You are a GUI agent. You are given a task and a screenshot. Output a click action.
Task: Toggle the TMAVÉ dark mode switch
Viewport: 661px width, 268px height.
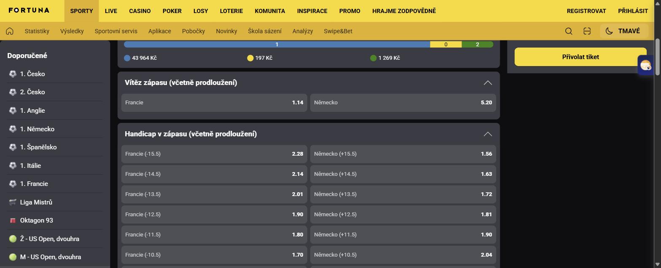coord(623,31)
